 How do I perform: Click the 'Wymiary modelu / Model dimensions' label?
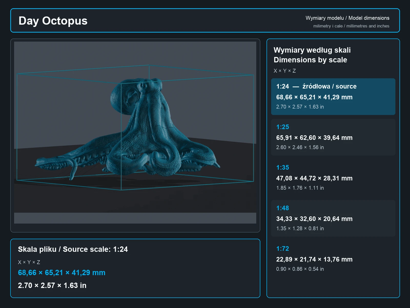tap(347, 18)
